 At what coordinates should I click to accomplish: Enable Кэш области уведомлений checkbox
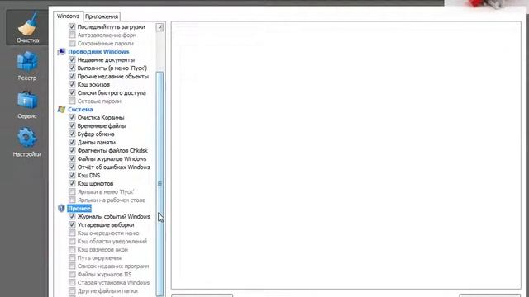point(72,241)
